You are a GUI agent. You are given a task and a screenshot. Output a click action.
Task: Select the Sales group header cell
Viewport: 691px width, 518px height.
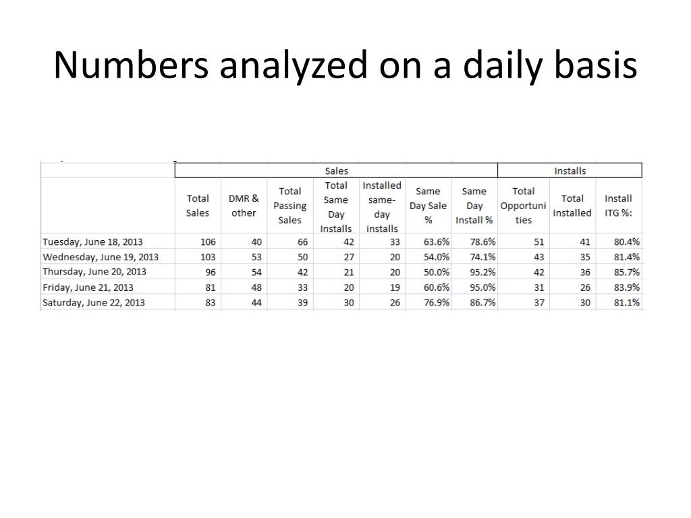pyautogui.click(x=336, y=171)
